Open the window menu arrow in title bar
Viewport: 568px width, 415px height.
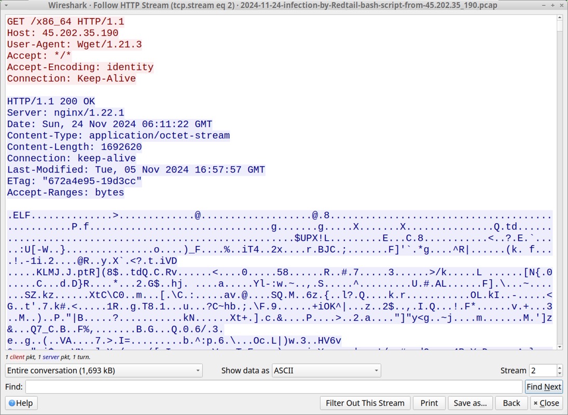pos(6,5)
